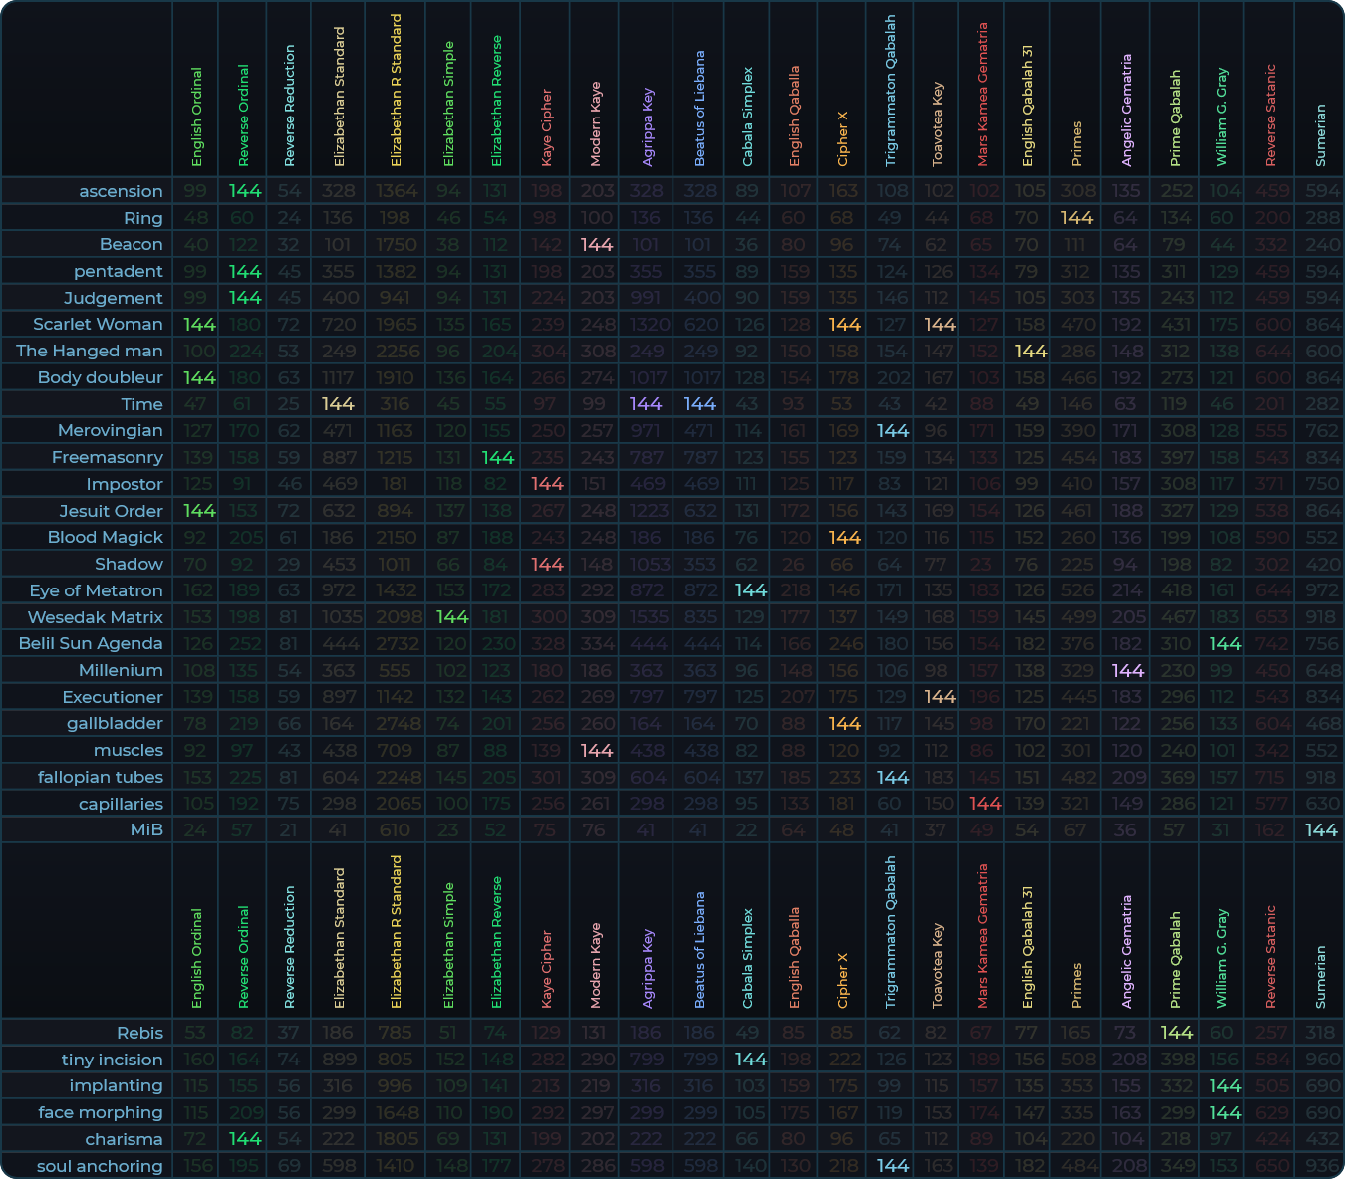Click the 'soul anchoring' phrase label
Screen dimensions: 1345x1179
click(x=100, y=1166)
